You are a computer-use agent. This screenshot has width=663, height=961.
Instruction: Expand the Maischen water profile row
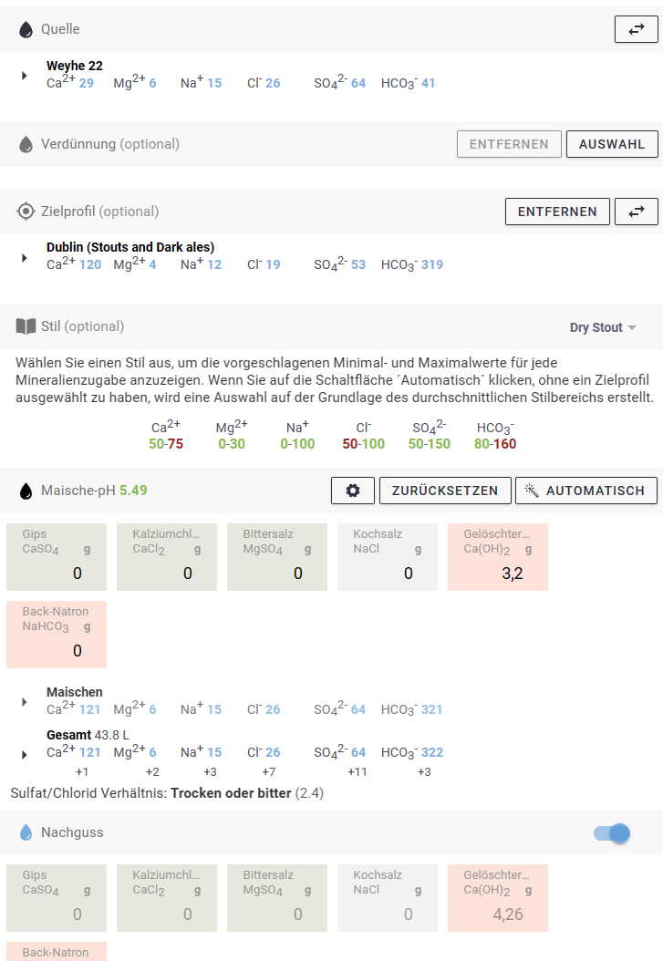[x=26, y=702]
